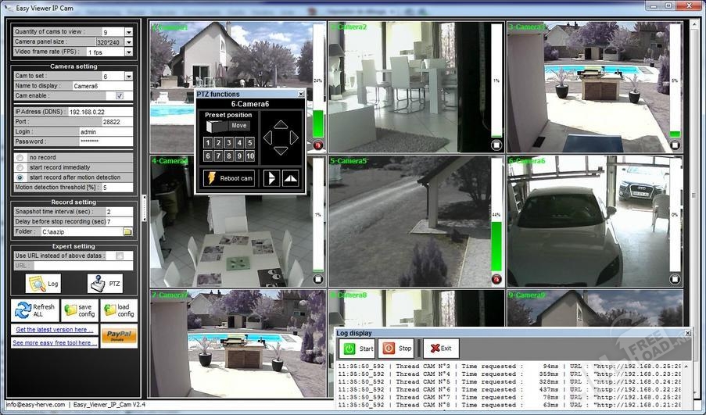706x415 pixels.
Task: Select the no record option
Action: coord(20,158)
